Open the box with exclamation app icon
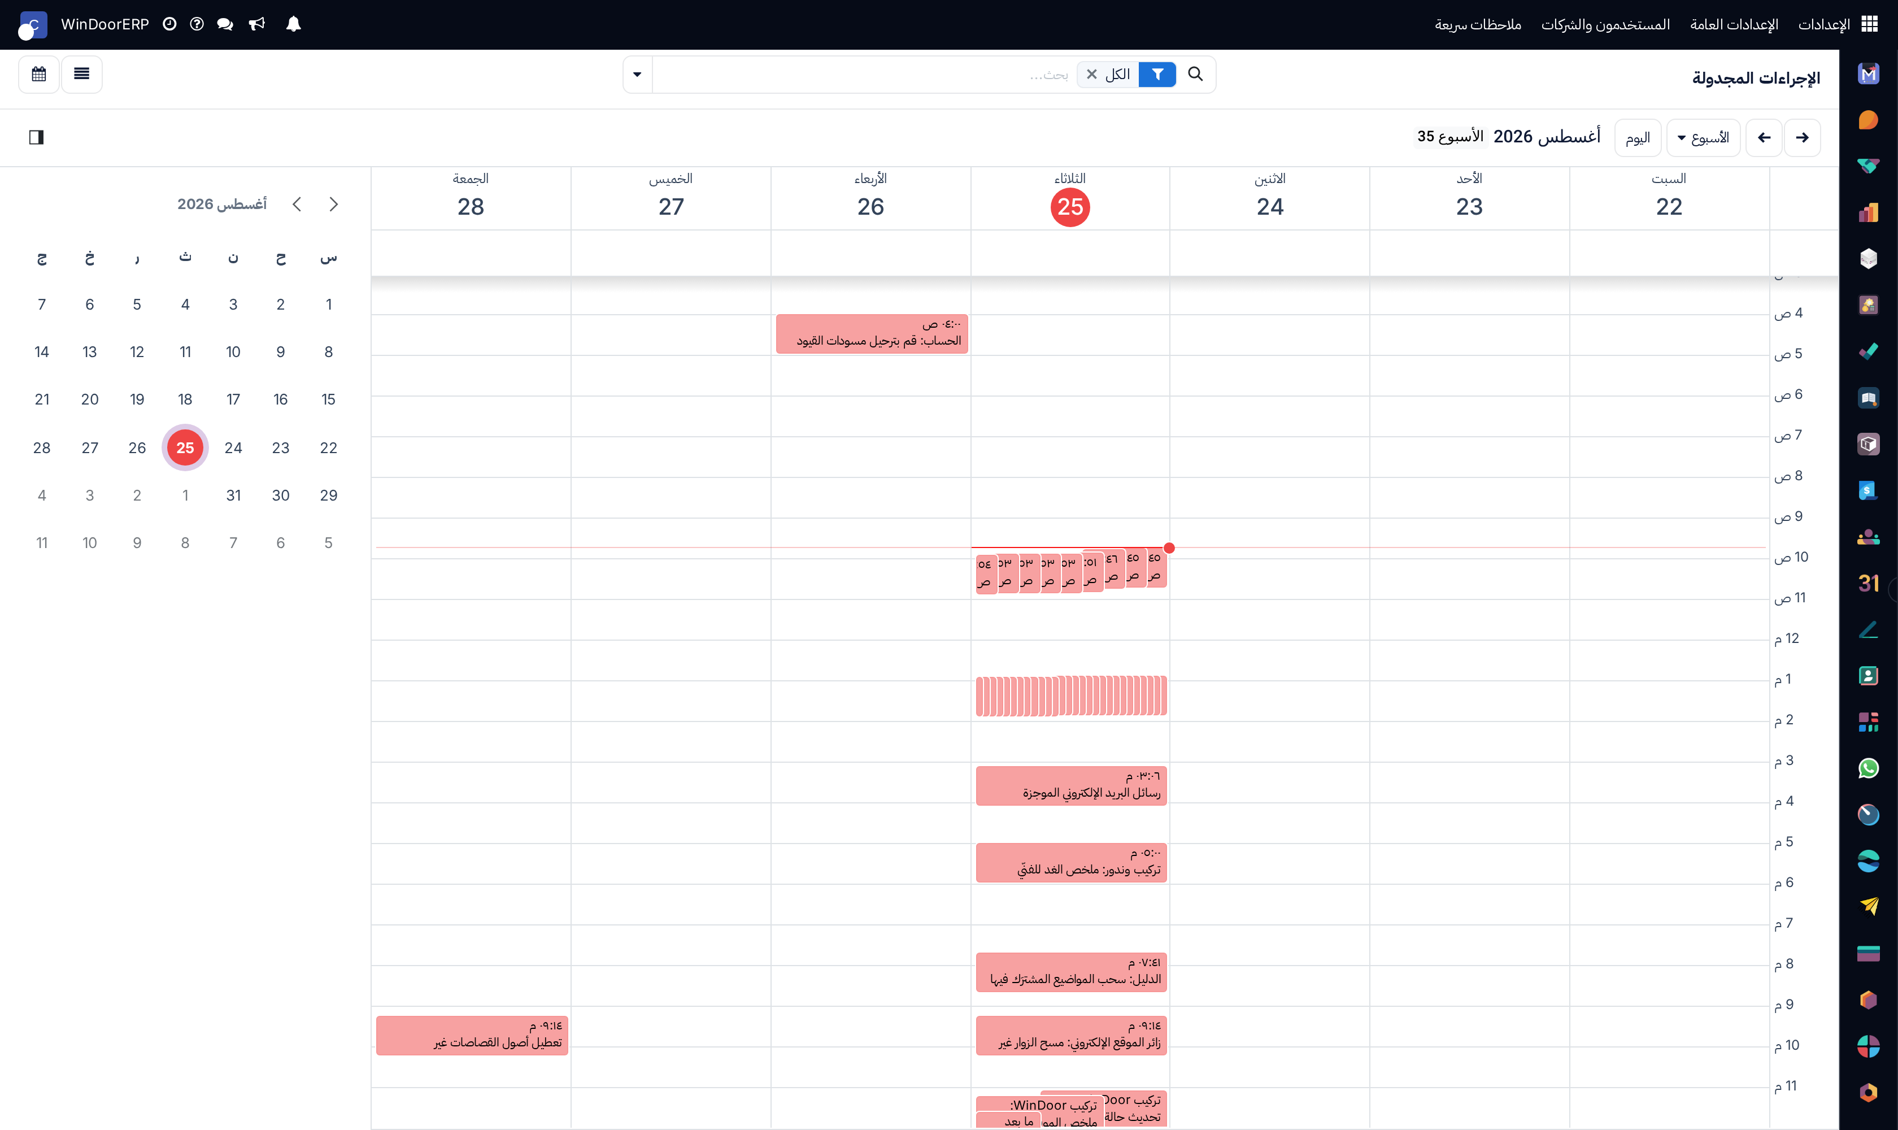This screenshot has width=1898, height=1130. coord(1868,444)
